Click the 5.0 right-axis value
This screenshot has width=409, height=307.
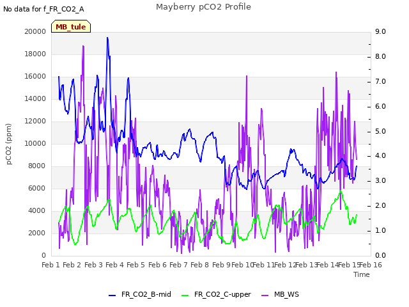(380, 131)
